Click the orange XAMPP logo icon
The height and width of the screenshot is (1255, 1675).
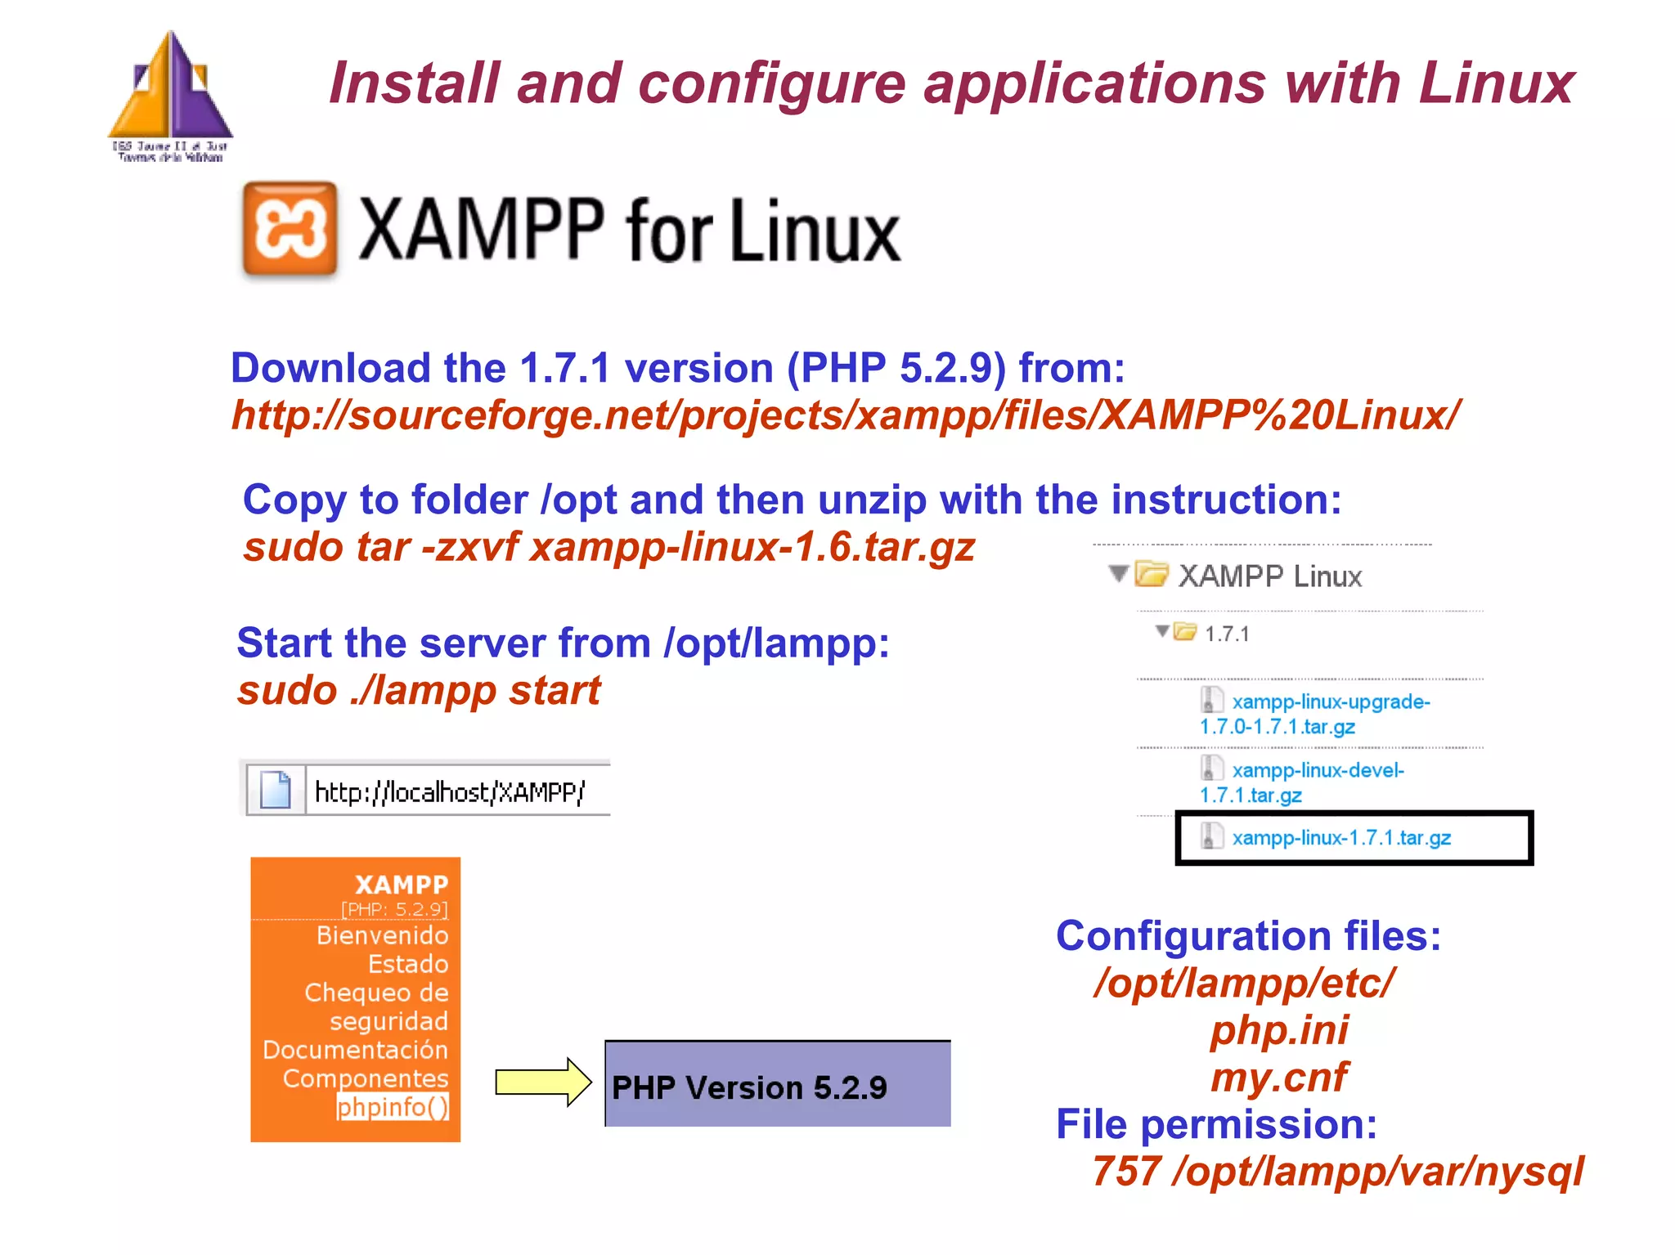[290, 228]
